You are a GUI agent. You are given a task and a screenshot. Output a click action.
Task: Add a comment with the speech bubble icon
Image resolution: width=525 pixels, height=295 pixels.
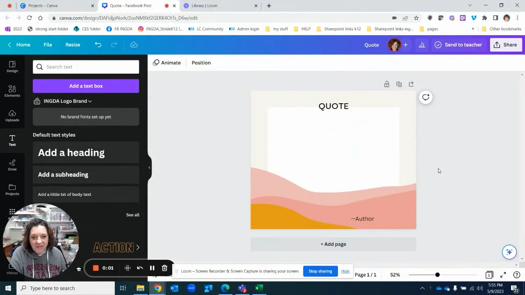click(426, 97)
